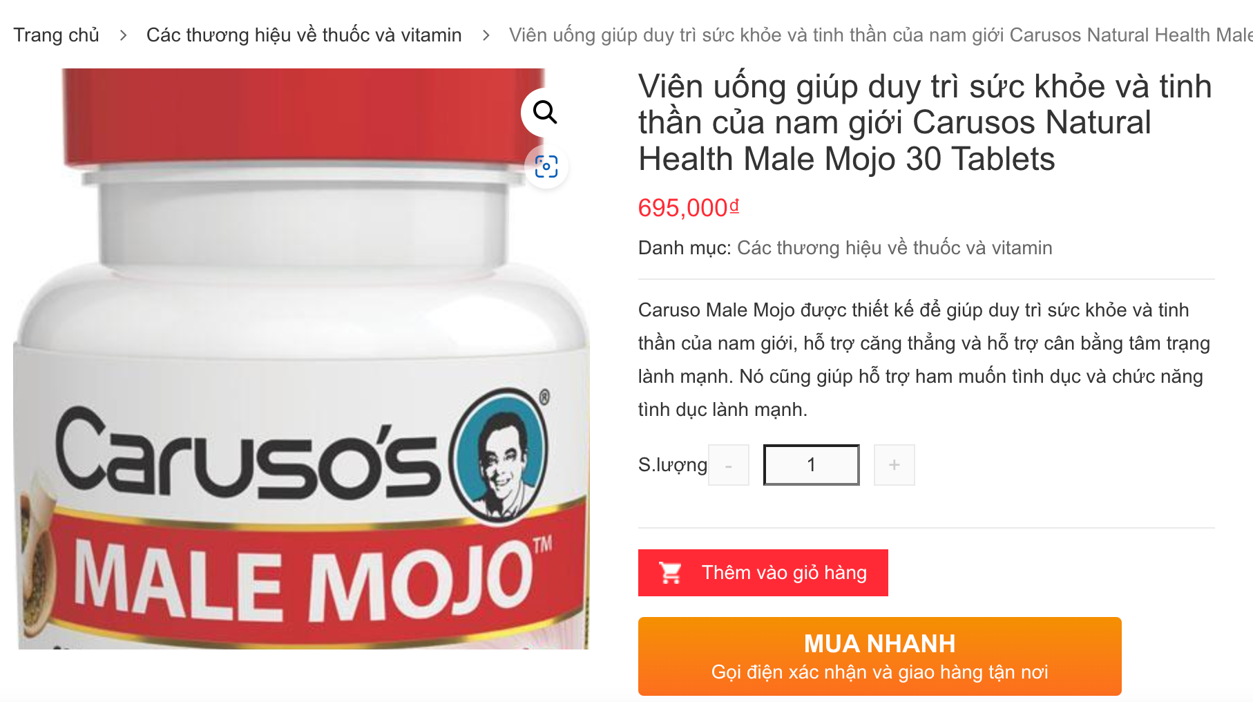Open the image scan search icon
The height and width of the screenshot is (702, 1253).
click(546, 167)
